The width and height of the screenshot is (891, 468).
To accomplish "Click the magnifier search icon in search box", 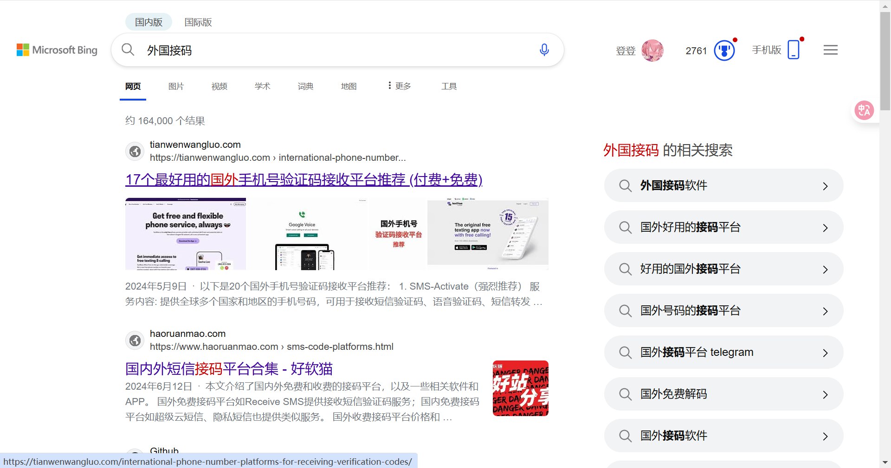I will [x=128, y=50].
